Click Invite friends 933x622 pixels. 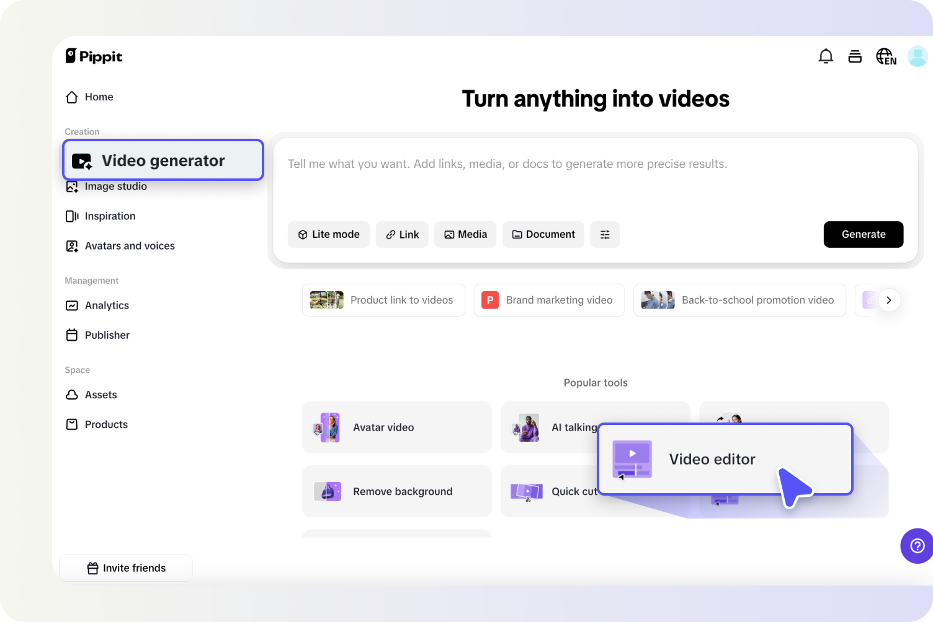pos(125,567)
